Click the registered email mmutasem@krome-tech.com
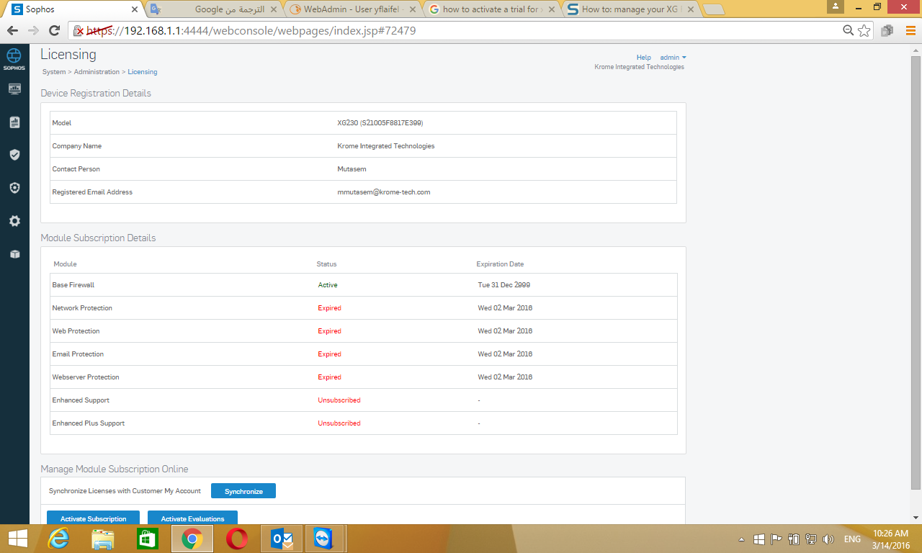 coord(384,192)
